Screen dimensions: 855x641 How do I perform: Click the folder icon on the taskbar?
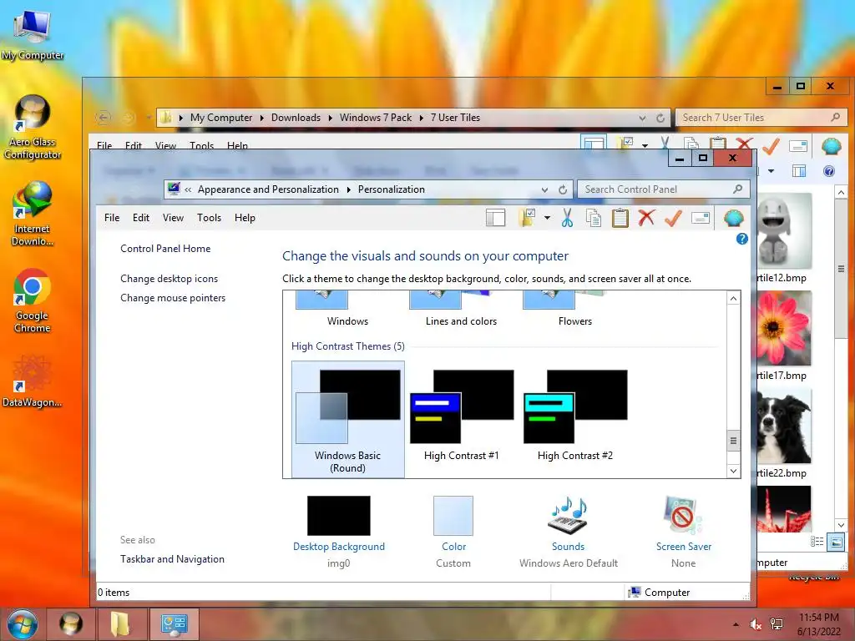click(x=120, y=624)
